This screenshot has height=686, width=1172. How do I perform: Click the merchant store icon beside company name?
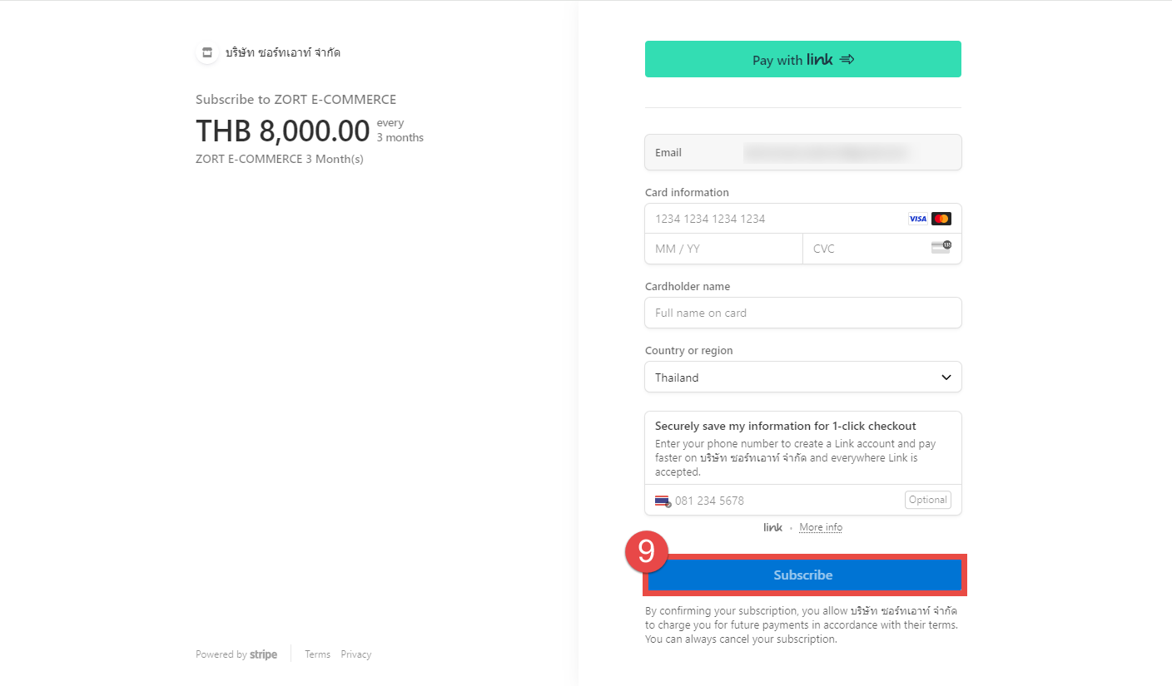pyautogui.click(x=207, y=52)
